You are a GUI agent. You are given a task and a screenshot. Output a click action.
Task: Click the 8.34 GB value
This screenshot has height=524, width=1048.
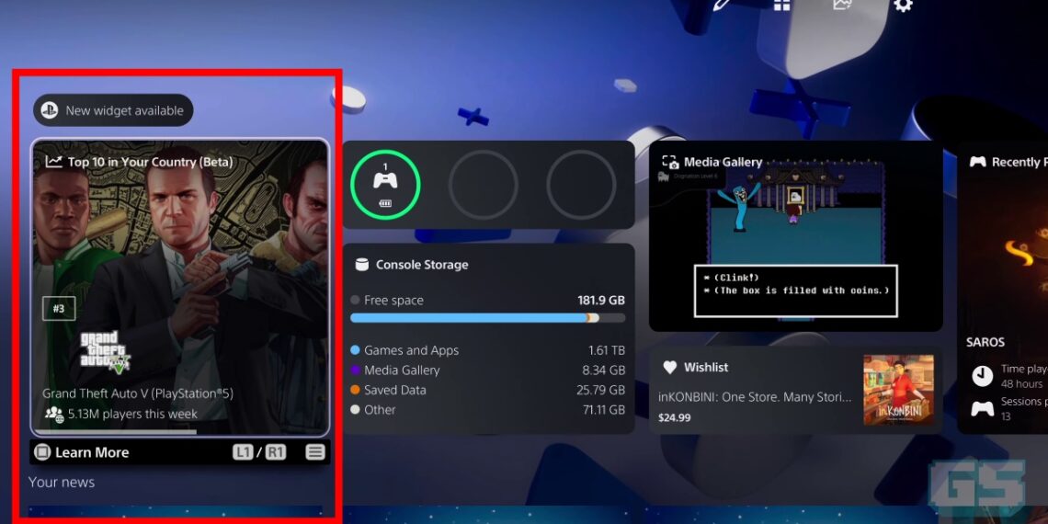(x=604, y=370)
